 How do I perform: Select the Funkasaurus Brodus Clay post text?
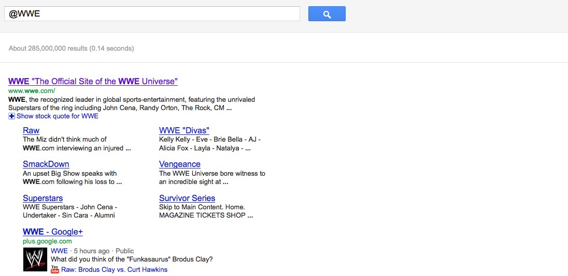tap(132, 259)
